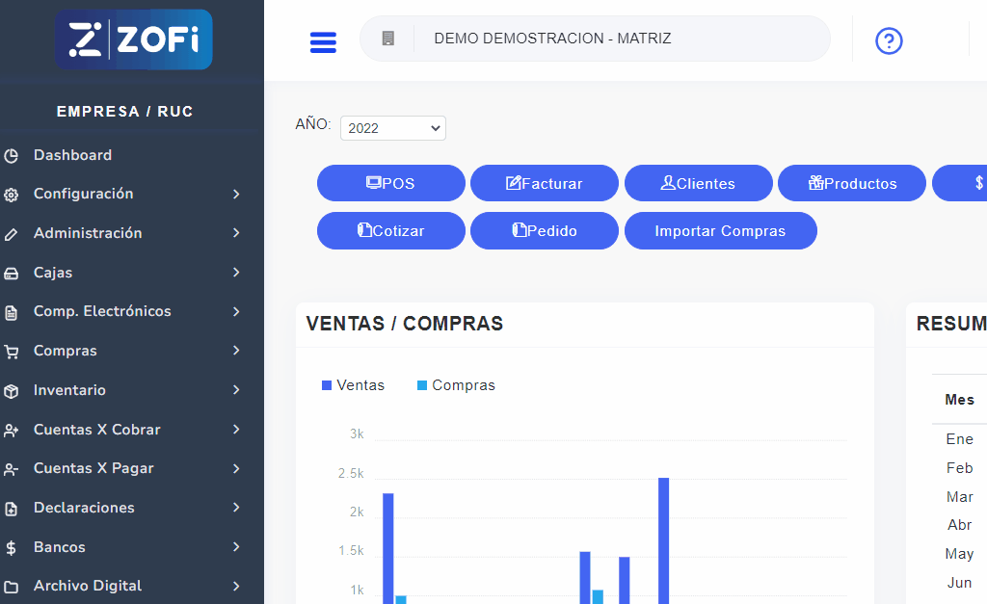Open the AÑO year dropdown

(393, 128)
